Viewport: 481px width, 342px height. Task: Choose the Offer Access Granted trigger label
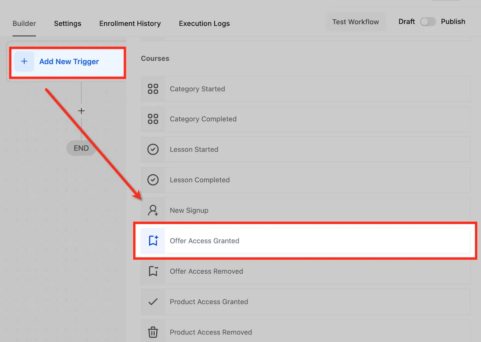[x=204, y=241]
